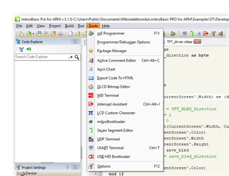Close the Code Explorer panel
229x176 pixels.
pyautogui.click(x=75, y=42)
